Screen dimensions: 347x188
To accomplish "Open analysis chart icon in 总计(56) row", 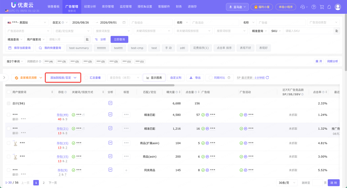I will (110, 103).
